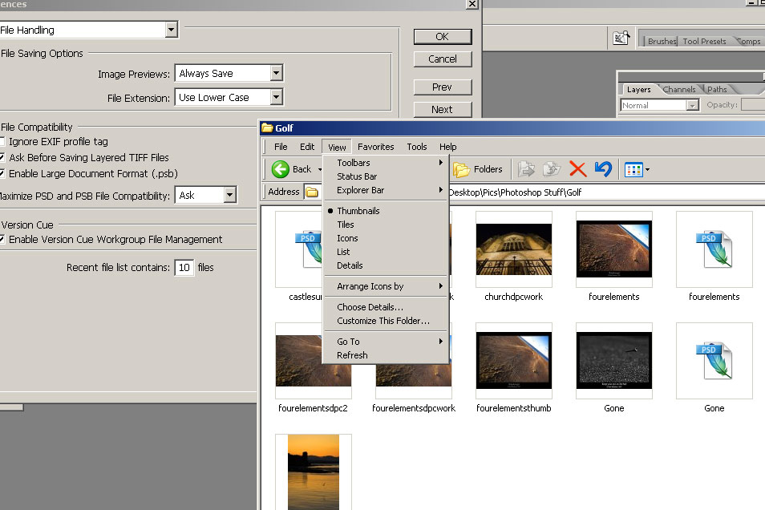Enable Ignore EXIF profile tag checkbox
This screenshot has height=510, width=765.
pyautogui.click(x=2, y=142)
